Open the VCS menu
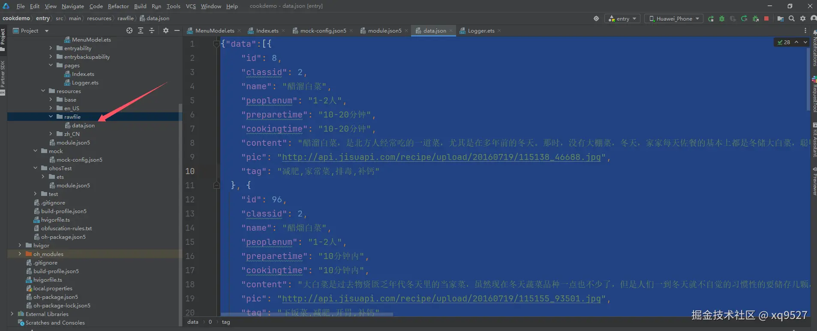This screenshot has width=817, height=331. 191,6
